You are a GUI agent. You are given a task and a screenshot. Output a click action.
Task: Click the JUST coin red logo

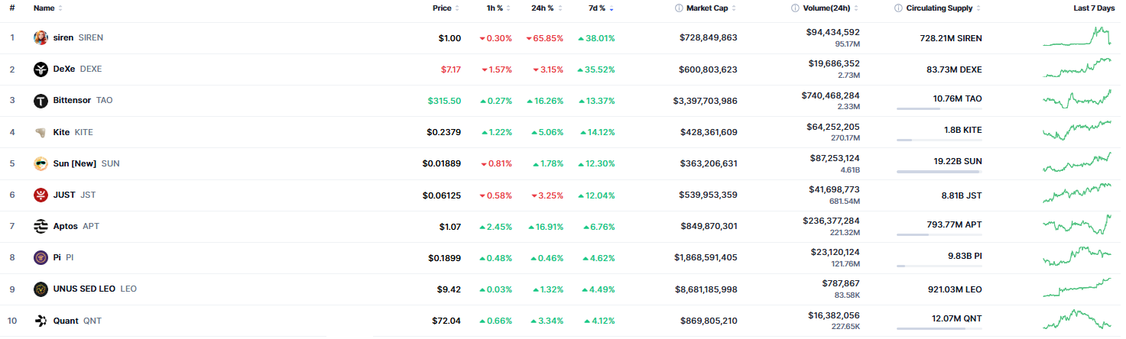(x=41, y=195)
